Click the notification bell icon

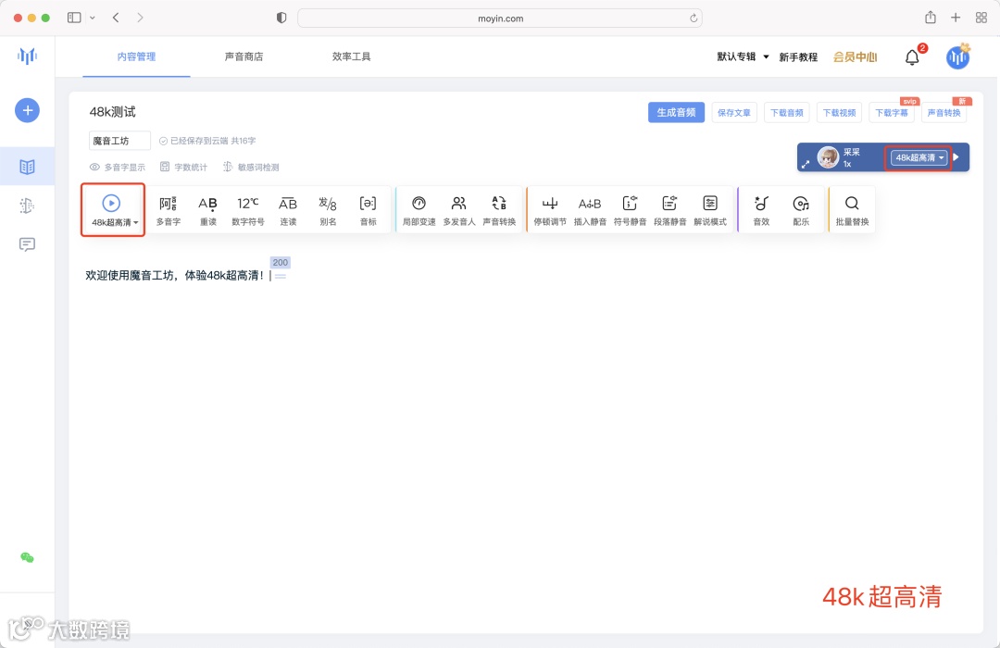tap(912, 56)
